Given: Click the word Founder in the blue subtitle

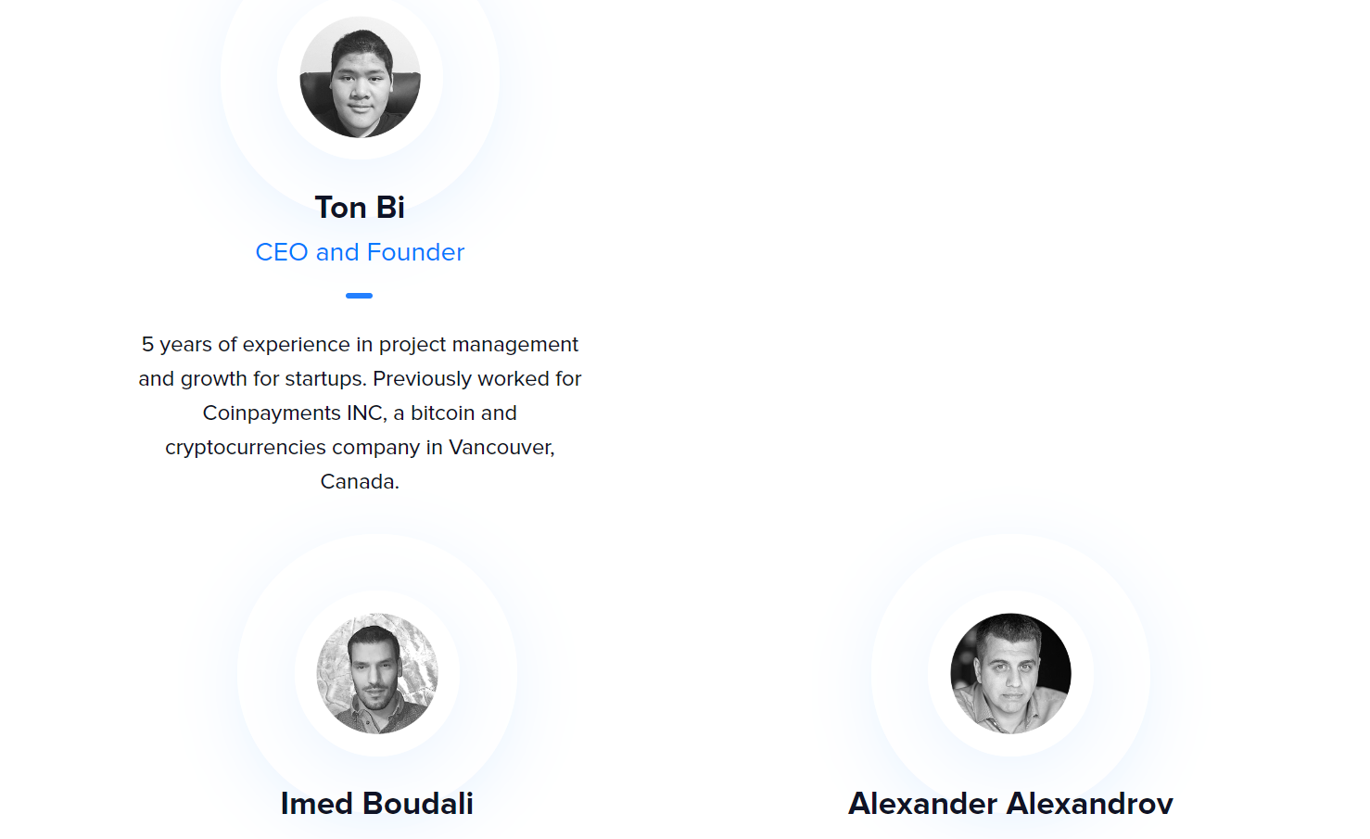Looking at the screenshot, I should click(415, 252).
